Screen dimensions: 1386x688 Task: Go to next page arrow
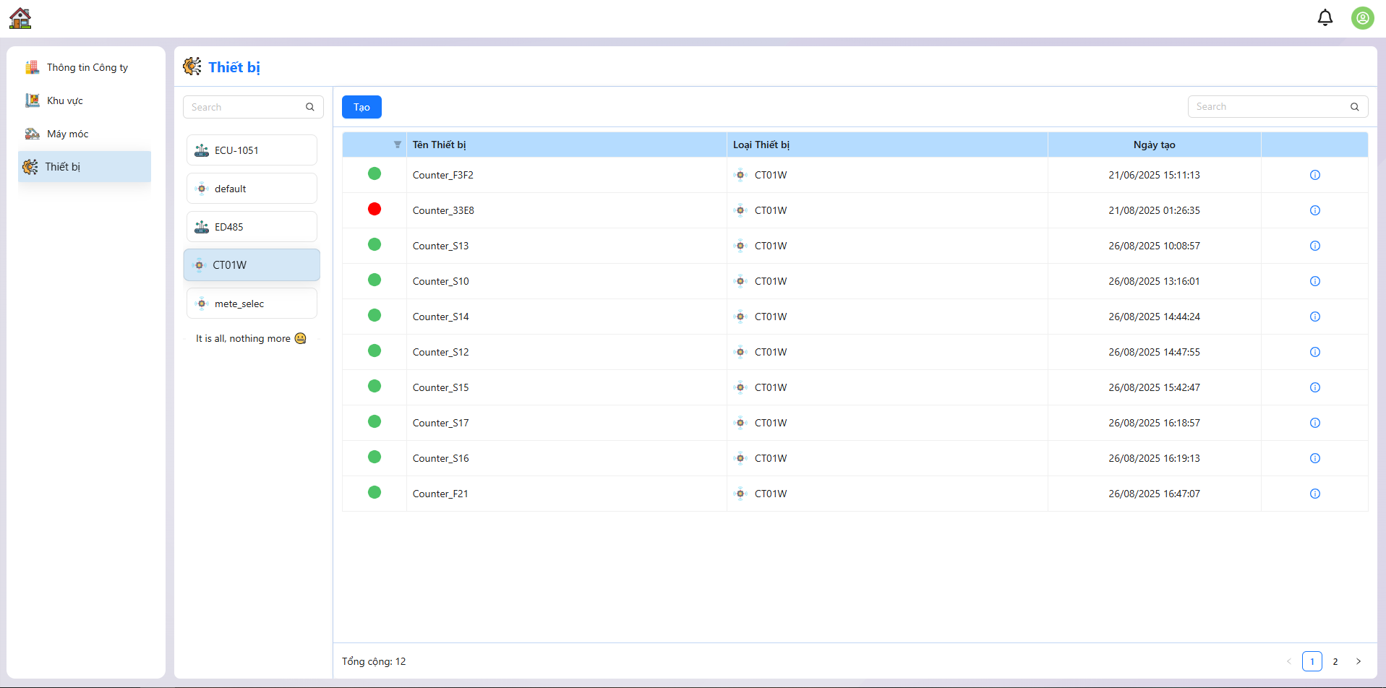(1358, 661)
